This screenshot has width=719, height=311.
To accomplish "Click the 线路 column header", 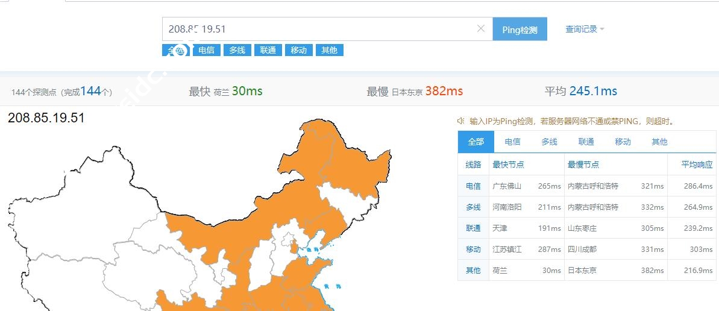I will point(473,165).
